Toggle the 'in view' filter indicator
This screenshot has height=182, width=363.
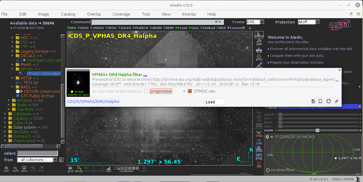pyautogui.click(x=18, y=28)
